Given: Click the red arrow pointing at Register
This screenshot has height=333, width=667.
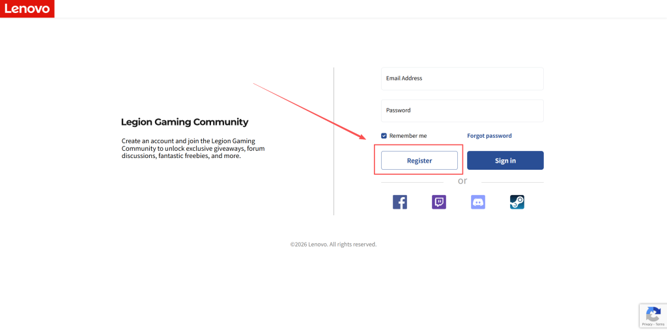Looking at the screenshot, I should coord(309,111).
